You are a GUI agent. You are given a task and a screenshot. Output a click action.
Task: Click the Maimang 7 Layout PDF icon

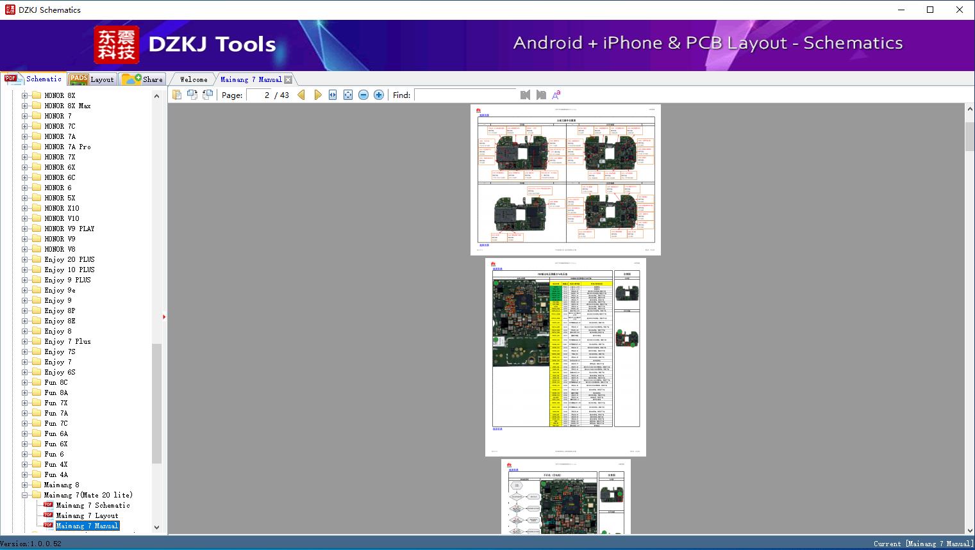pos(48,515)
